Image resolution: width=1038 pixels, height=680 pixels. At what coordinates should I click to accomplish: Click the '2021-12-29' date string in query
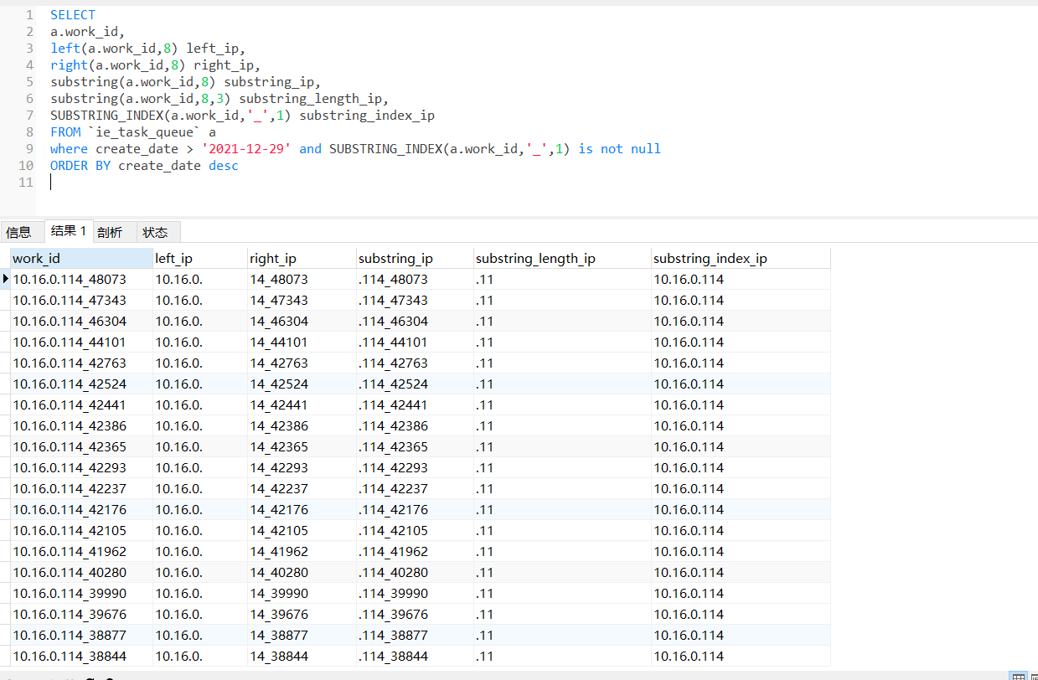[x=246, y=148]
